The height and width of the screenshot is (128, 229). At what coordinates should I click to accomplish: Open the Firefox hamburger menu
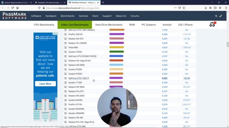226,8
